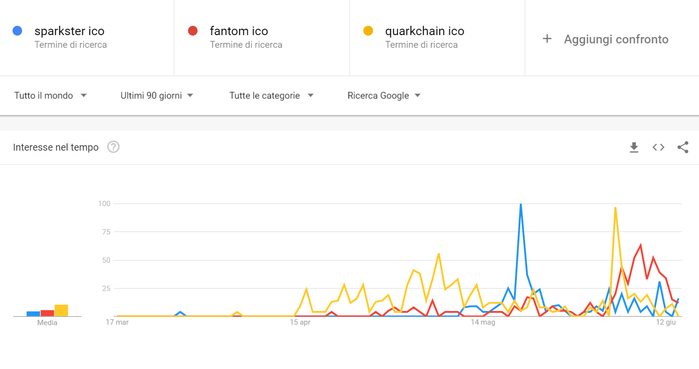
Task: Click the 14 mag date label
Action: click(483, 322)
